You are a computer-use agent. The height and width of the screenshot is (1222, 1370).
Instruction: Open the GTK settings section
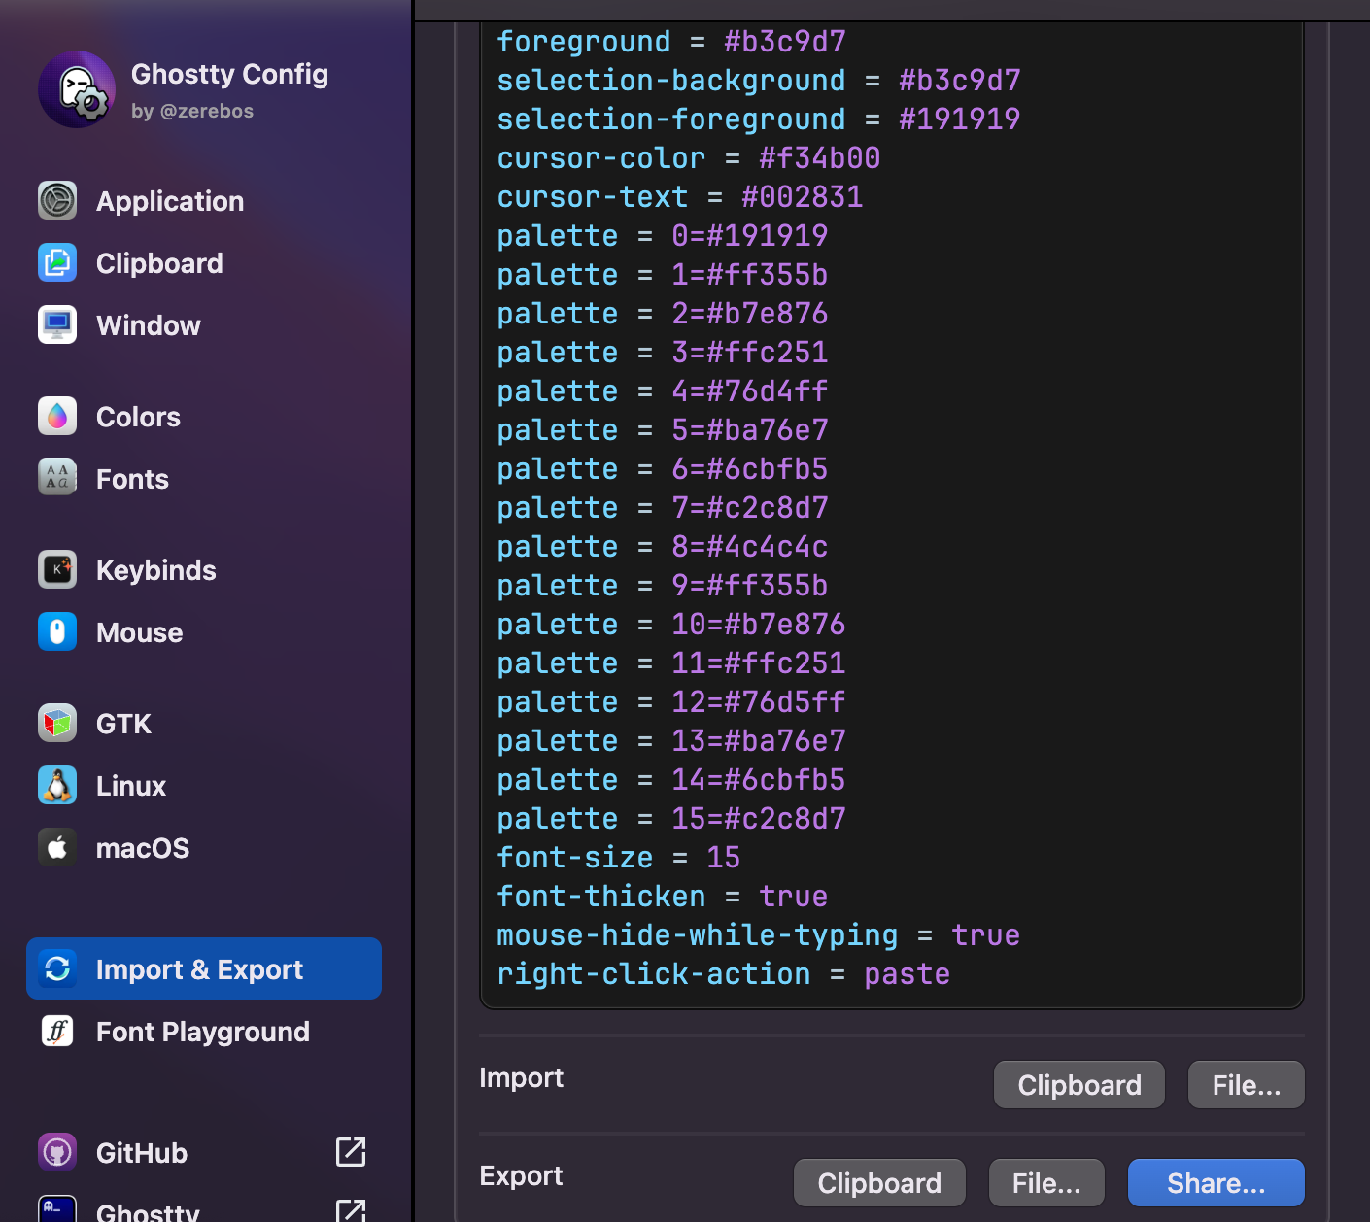(123, 723)
